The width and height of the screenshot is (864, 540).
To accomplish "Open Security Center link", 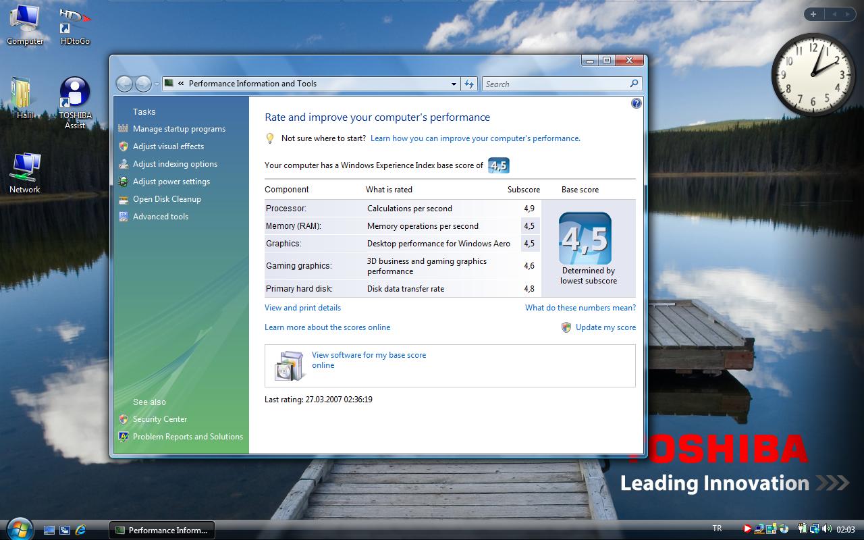I will [x=160, y=419].
